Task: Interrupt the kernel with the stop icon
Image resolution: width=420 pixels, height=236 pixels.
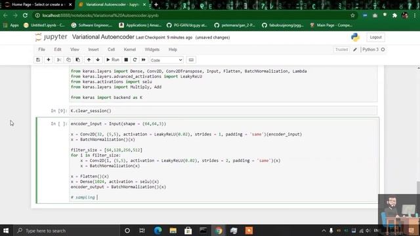Action: click(126, 60)
